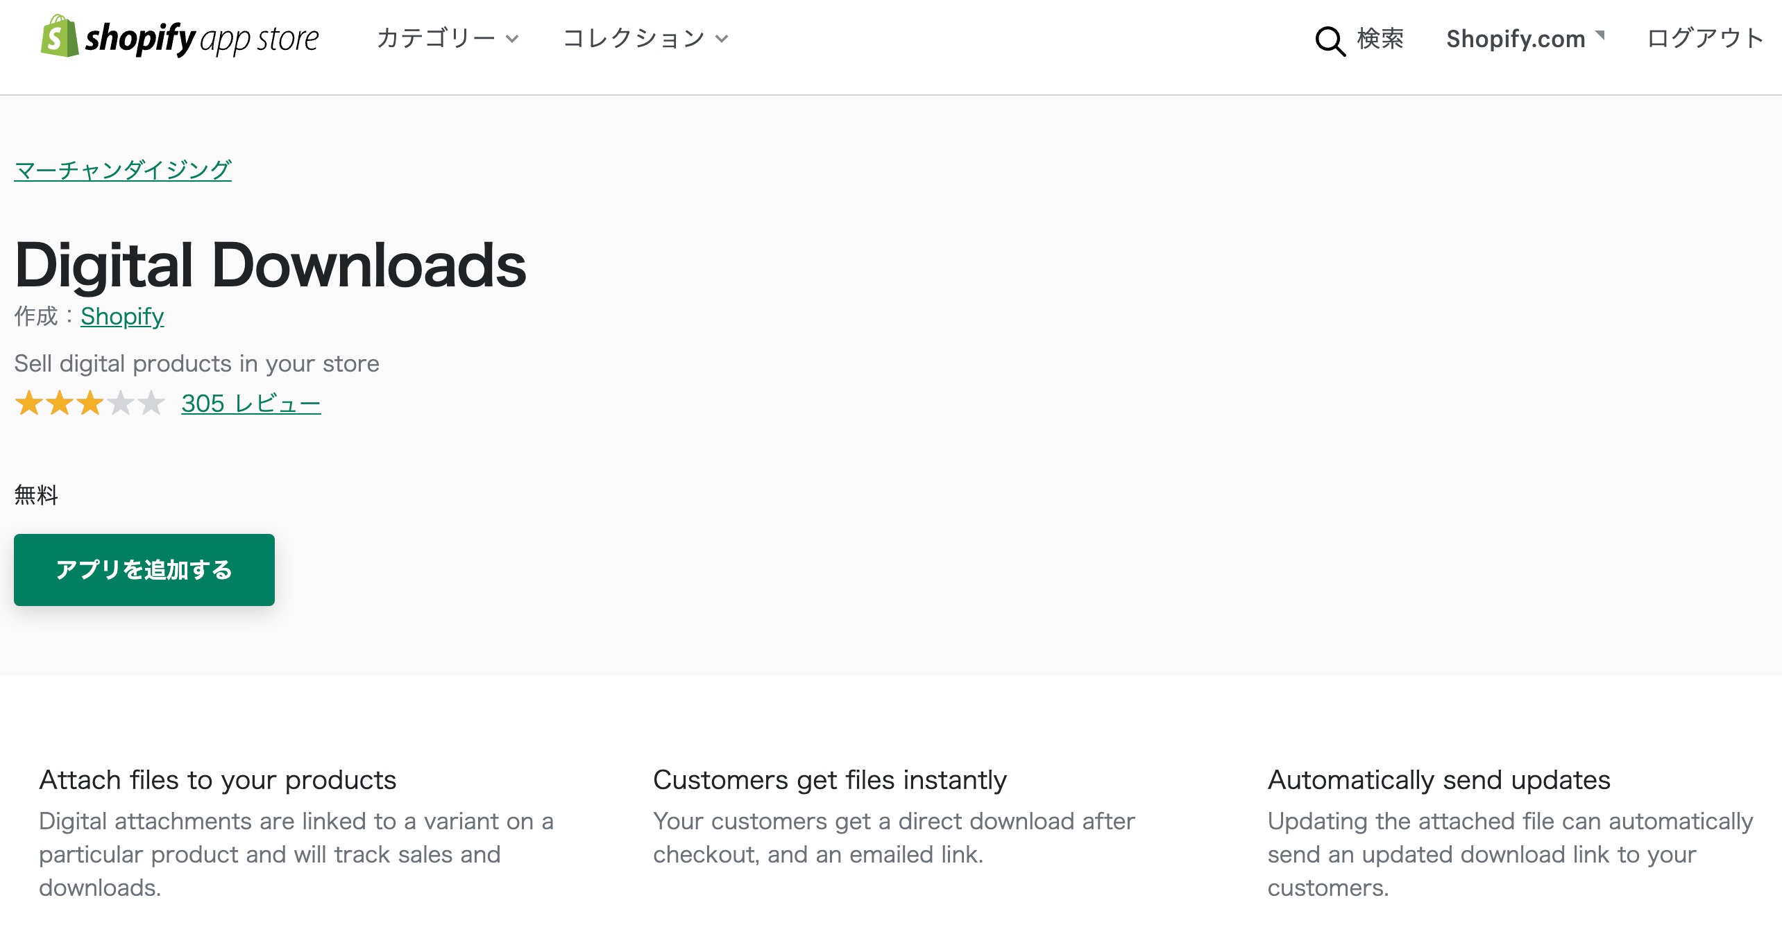Click the Shopify.com external arrow icon

(1599, 35)
